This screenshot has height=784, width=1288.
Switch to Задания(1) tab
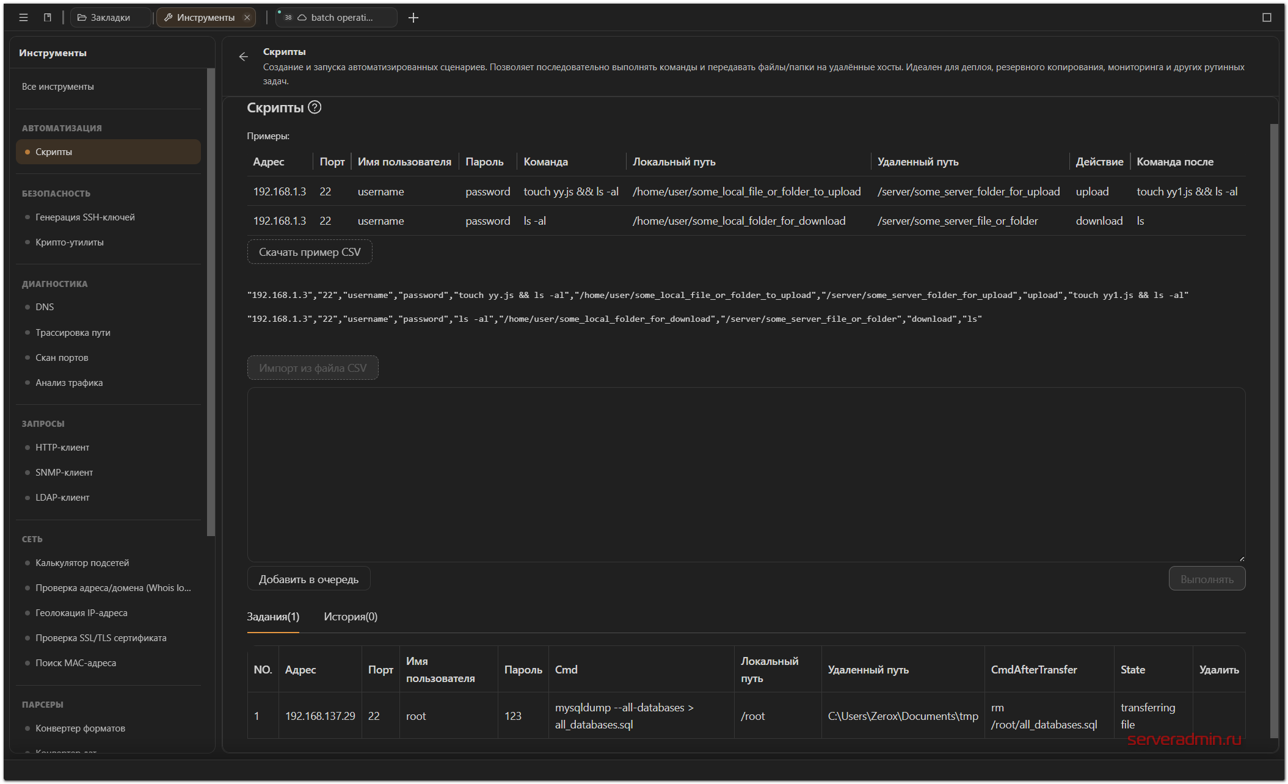273,617
